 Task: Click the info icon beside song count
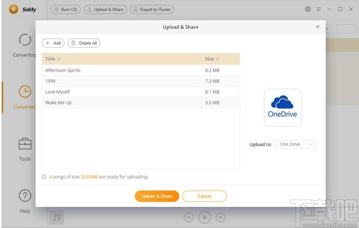point(44,177)
